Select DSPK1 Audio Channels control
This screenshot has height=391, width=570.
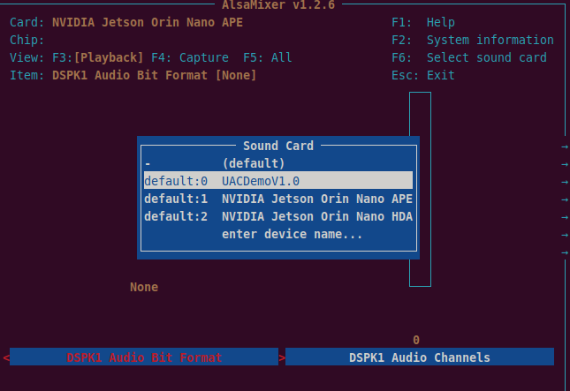coord(420,357)
